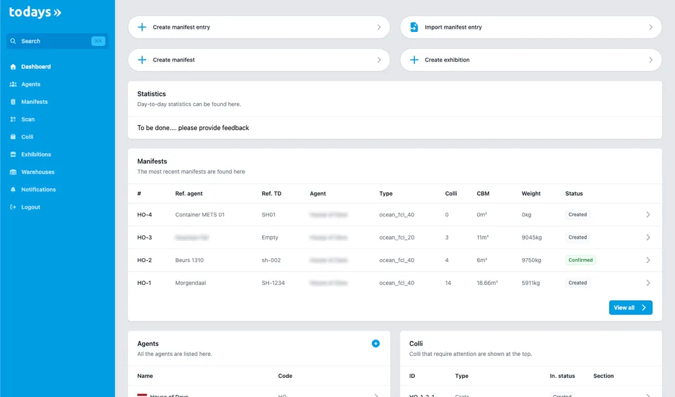Open Colli from sidebar
This screenshot has width=675, height=397.
pos(27,137)
